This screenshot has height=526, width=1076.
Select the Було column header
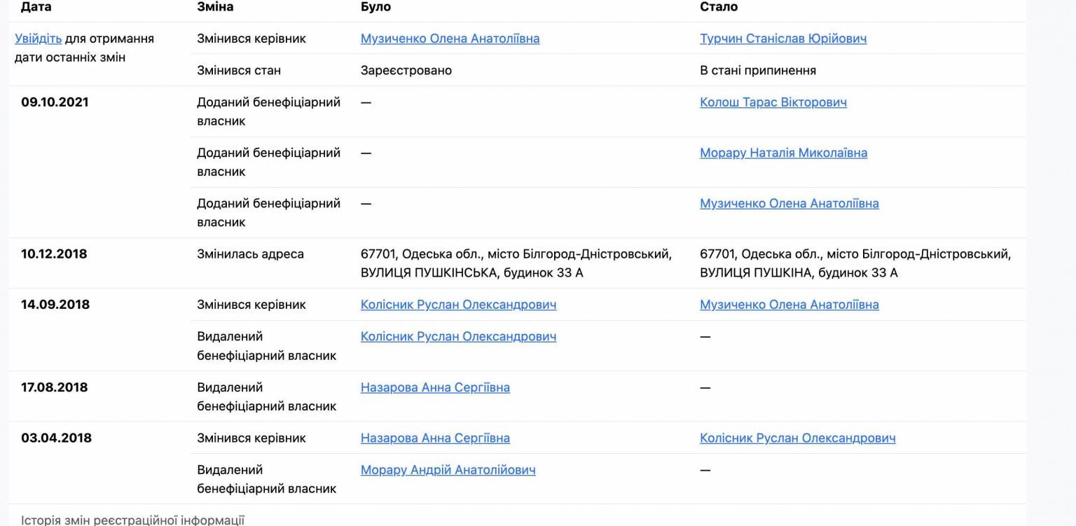pos(375,7)
